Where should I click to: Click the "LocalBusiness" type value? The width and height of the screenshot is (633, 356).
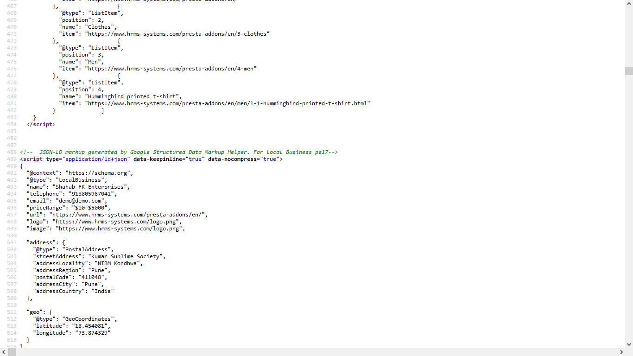pyautogui.click(x=80, y=180)
